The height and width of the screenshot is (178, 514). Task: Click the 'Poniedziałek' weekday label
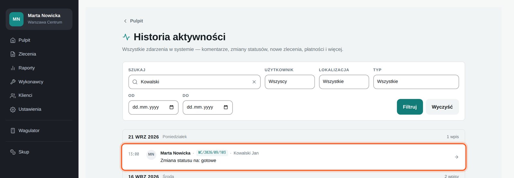(175, 137)
